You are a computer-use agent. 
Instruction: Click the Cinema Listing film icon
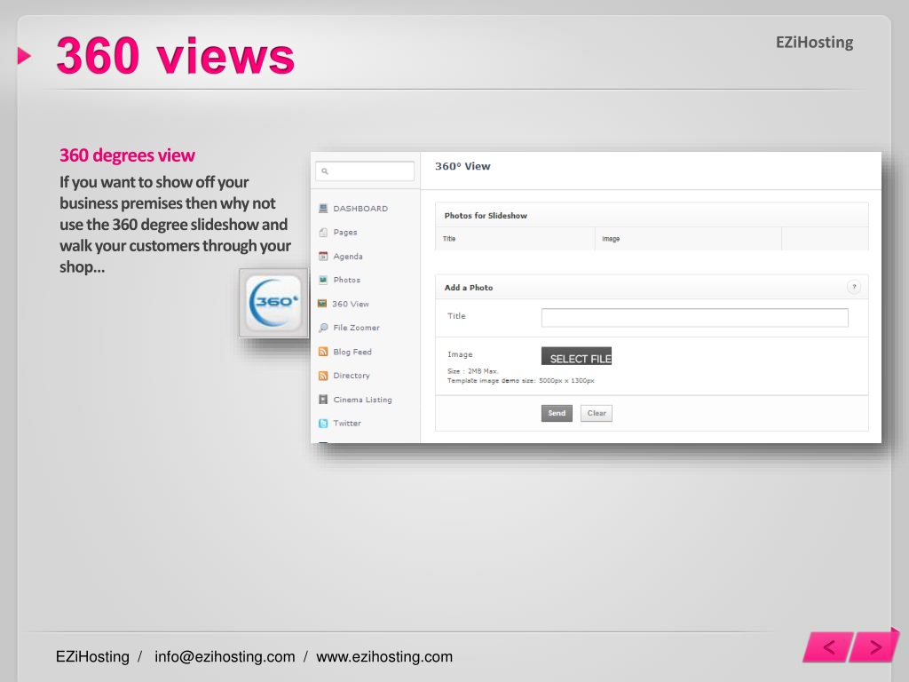323,399
